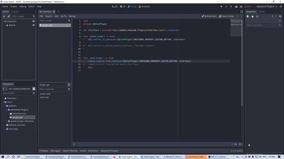Open the Debugger bottom panel
This screenshot has width=284, height=159.
point(55,151)
